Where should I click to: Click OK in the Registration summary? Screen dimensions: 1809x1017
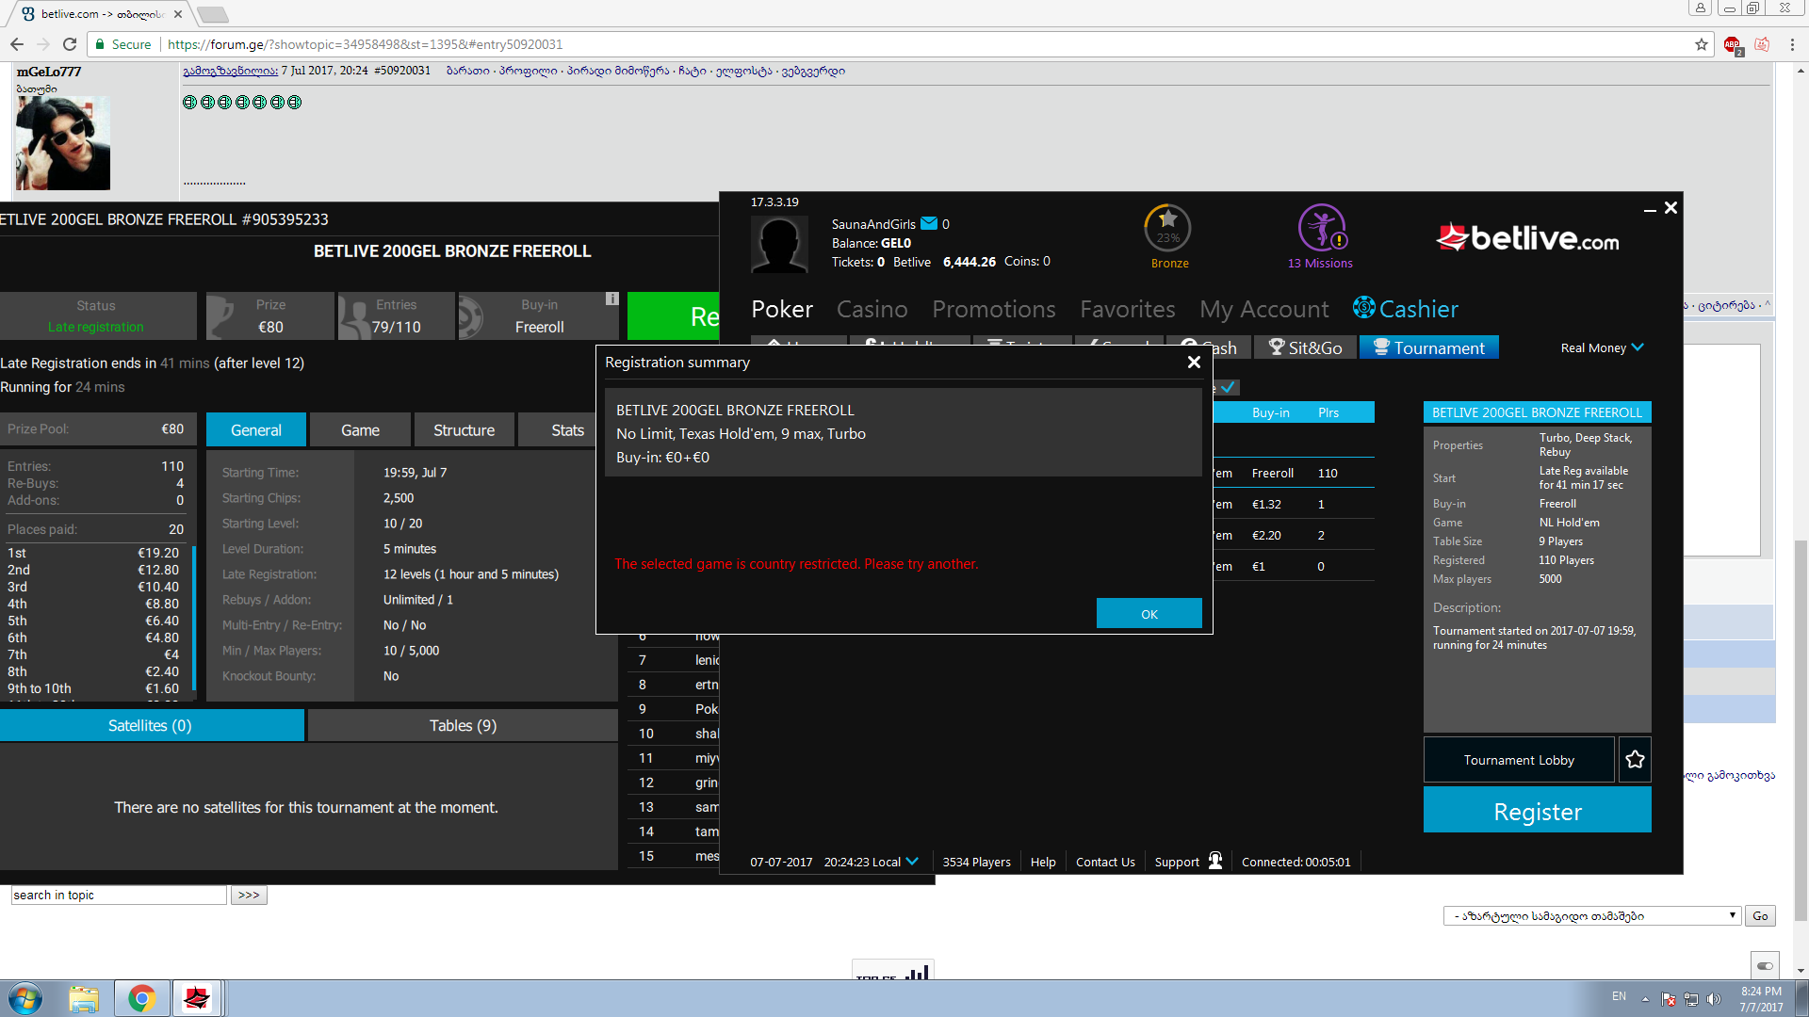point(1149,614)
